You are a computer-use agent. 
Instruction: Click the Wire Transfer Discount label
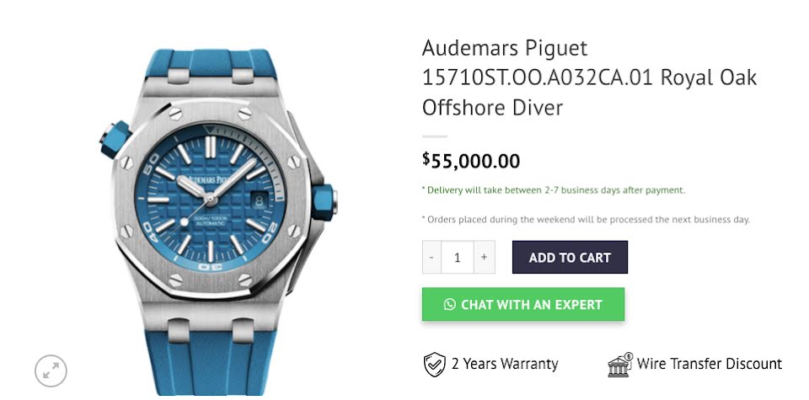click(x=710, y=364)
